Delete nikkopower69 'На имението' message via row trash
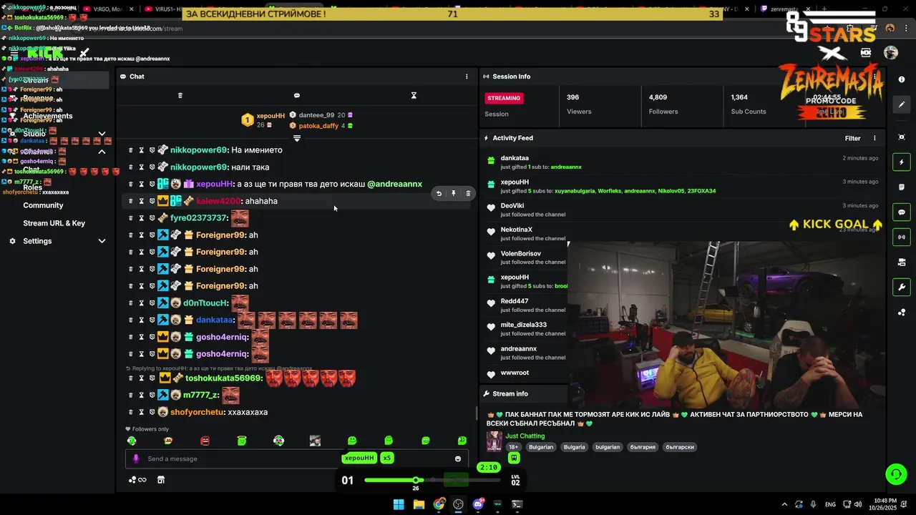The height and width of the screenshot is (515, 916). pyautogui.click(x=130, y=150)
